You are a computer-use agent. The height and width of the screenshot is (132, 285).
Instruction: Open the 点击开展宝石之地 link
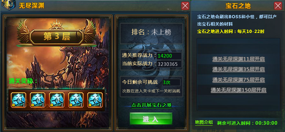[151, 105]
